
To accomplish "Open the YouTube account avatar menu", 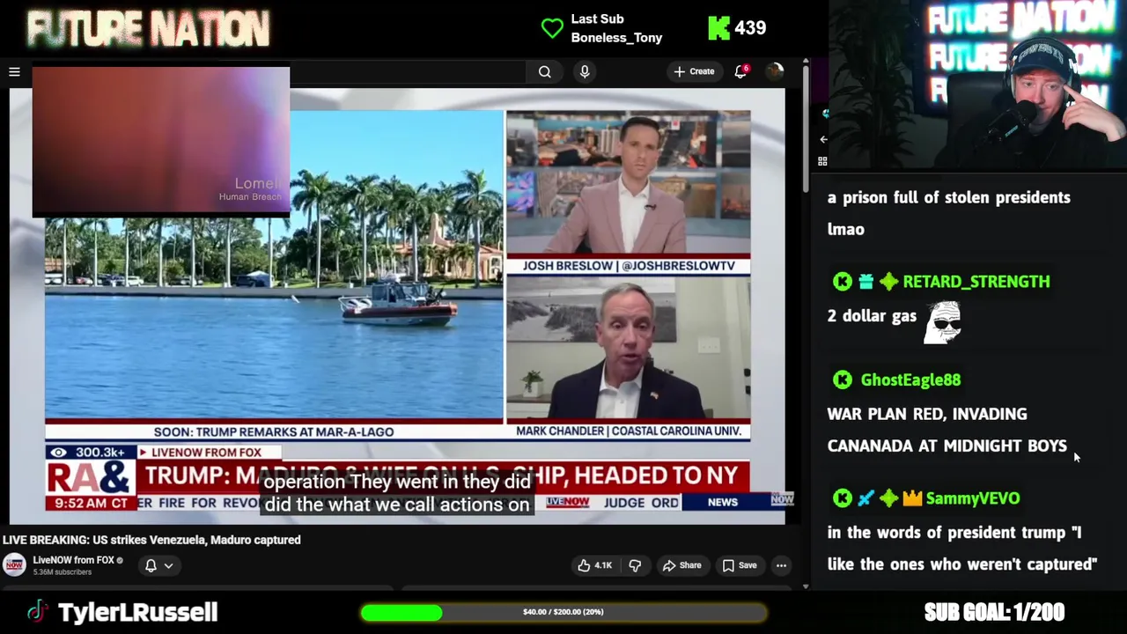I will (775, 71).
